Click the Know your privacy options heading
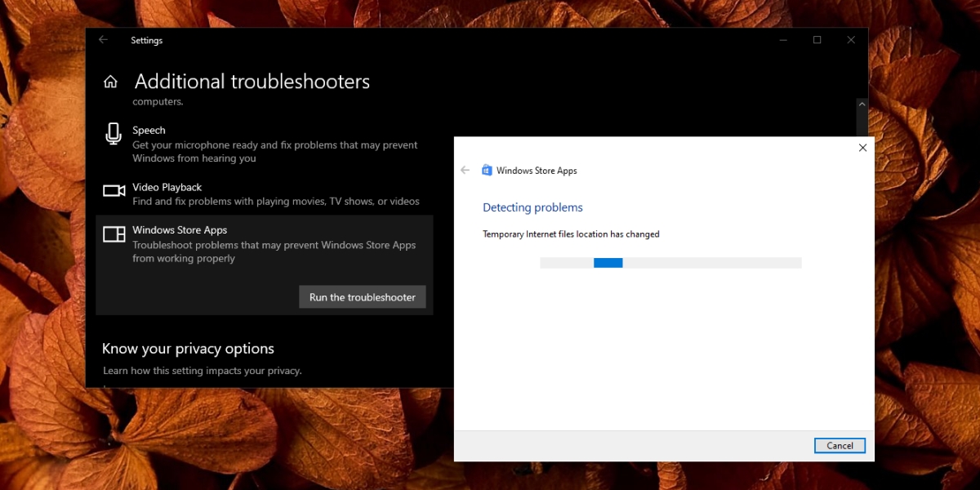Image resolution: width=980 pixels, height=490 pixels. [x=188, y=349]
